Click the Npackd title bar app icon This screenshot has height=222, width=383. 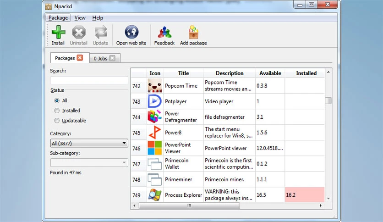pos(49,6)
